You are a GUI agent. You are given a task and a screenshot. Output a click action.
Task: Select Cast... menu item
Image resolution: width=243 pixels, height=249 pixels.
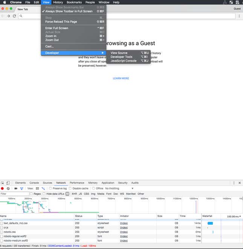73,47
